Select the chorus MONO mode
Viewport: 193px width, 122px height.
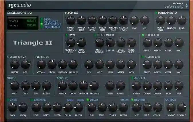(x=80, y=100)
